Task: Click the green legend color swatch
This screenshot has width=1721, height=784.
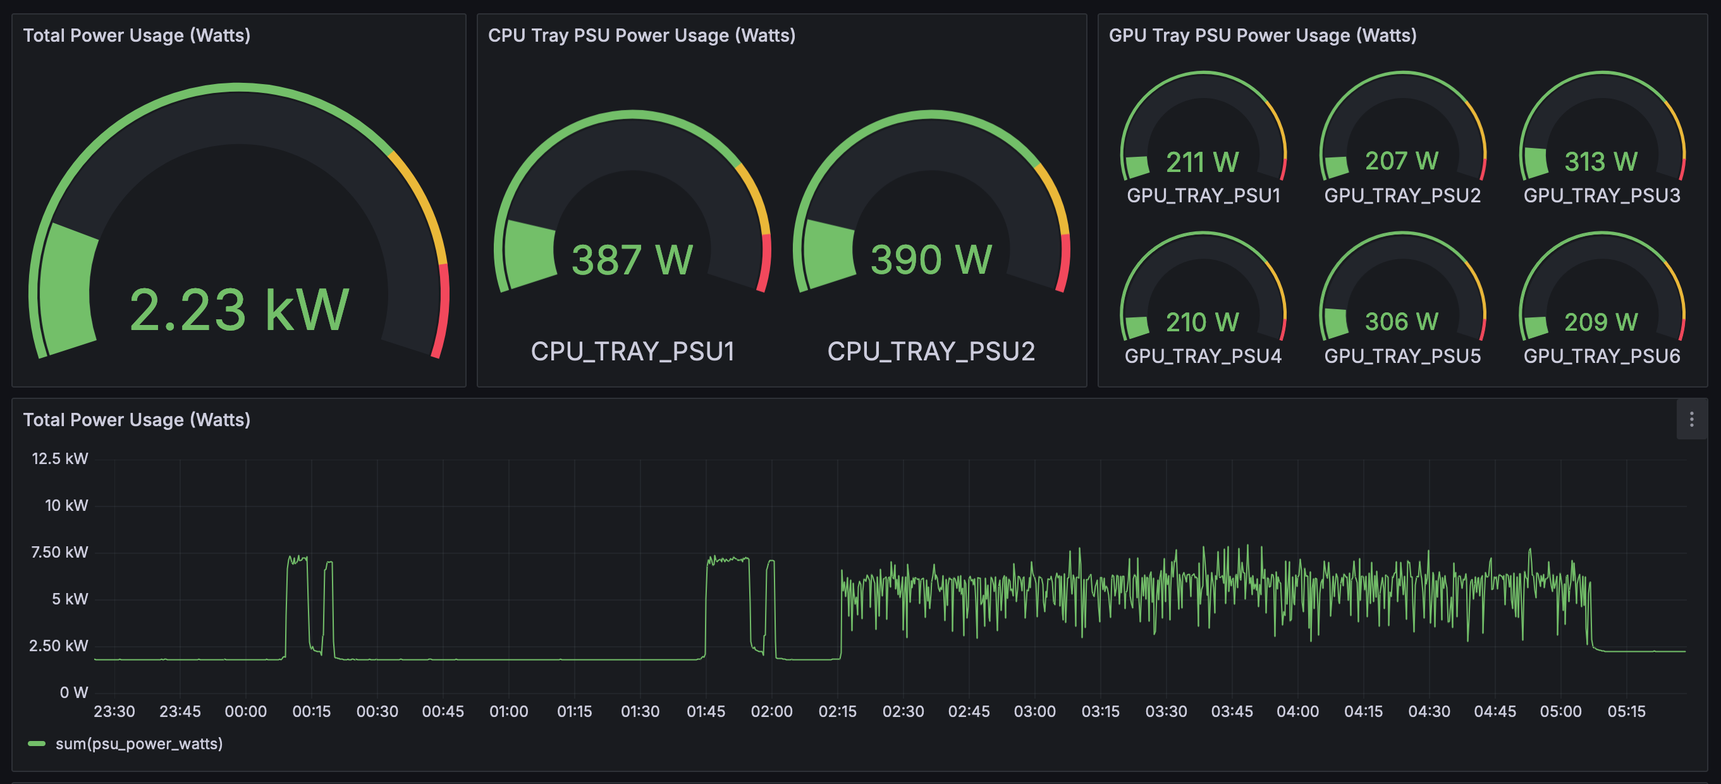Action: tap(37, 744)
